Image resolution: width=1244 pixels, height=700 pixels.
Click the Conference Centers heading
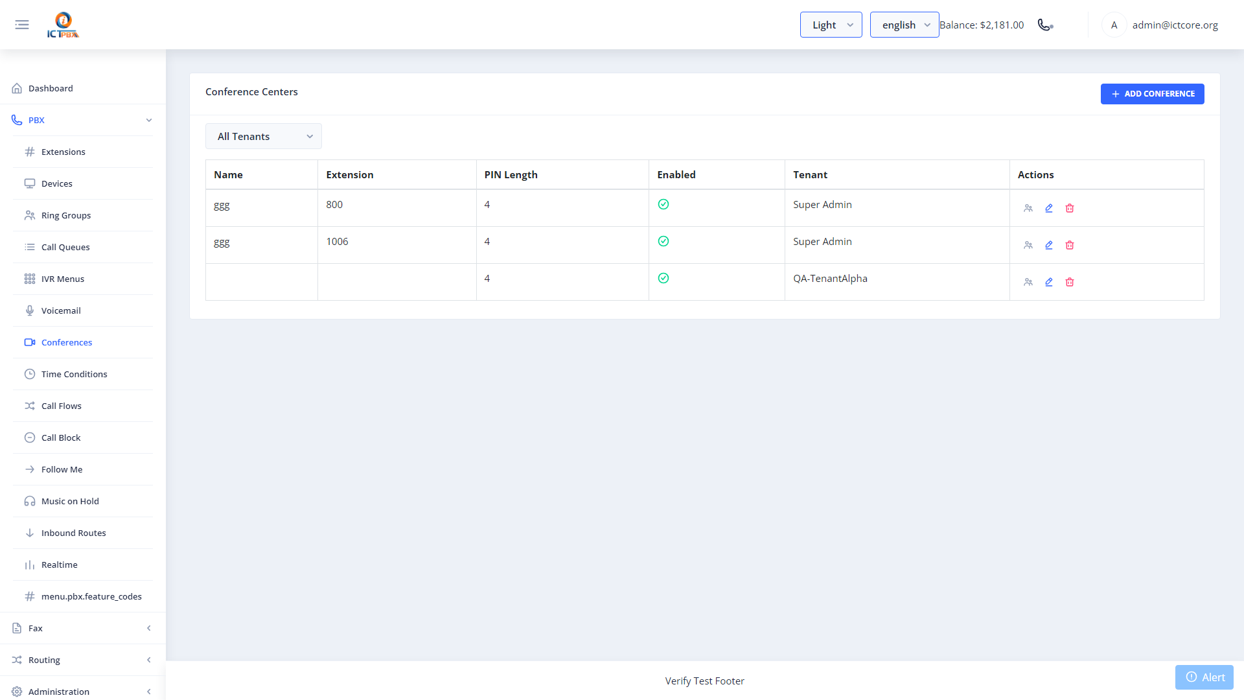[x=251, y=91]
